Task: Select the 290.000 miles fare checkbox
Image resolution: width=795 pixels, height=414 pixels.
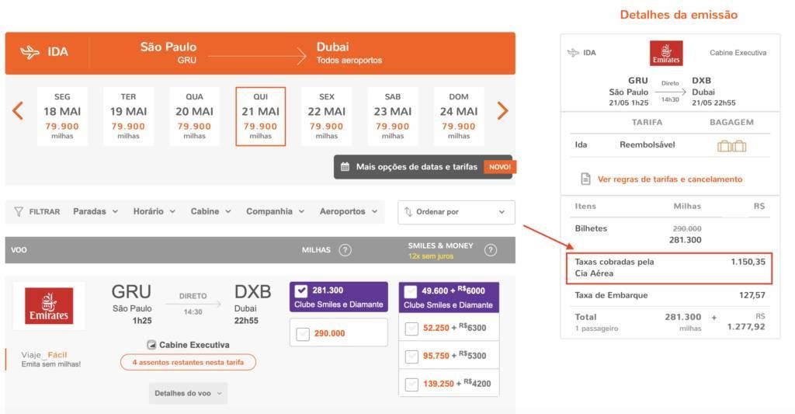Action: (303, 334)
